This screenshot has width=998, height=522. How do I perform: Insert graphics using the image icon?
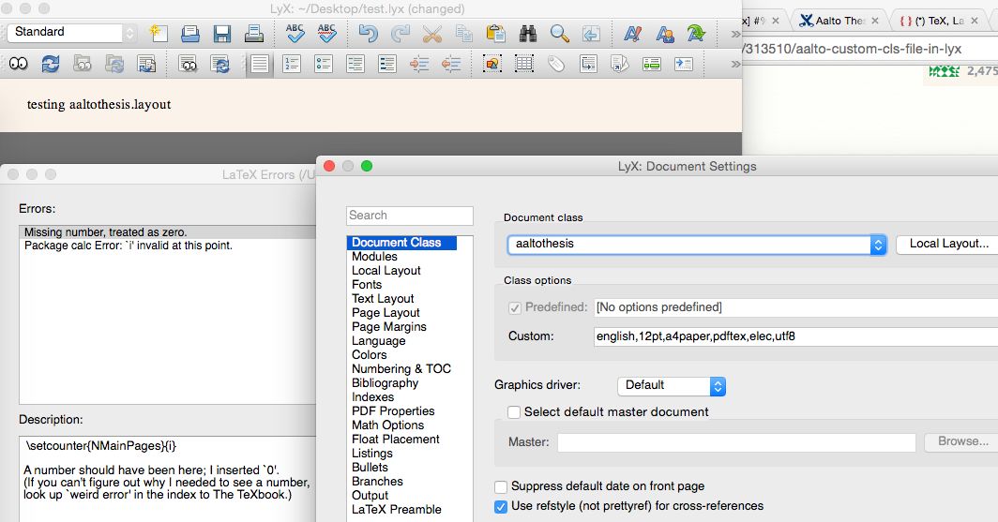coord(492,64)
